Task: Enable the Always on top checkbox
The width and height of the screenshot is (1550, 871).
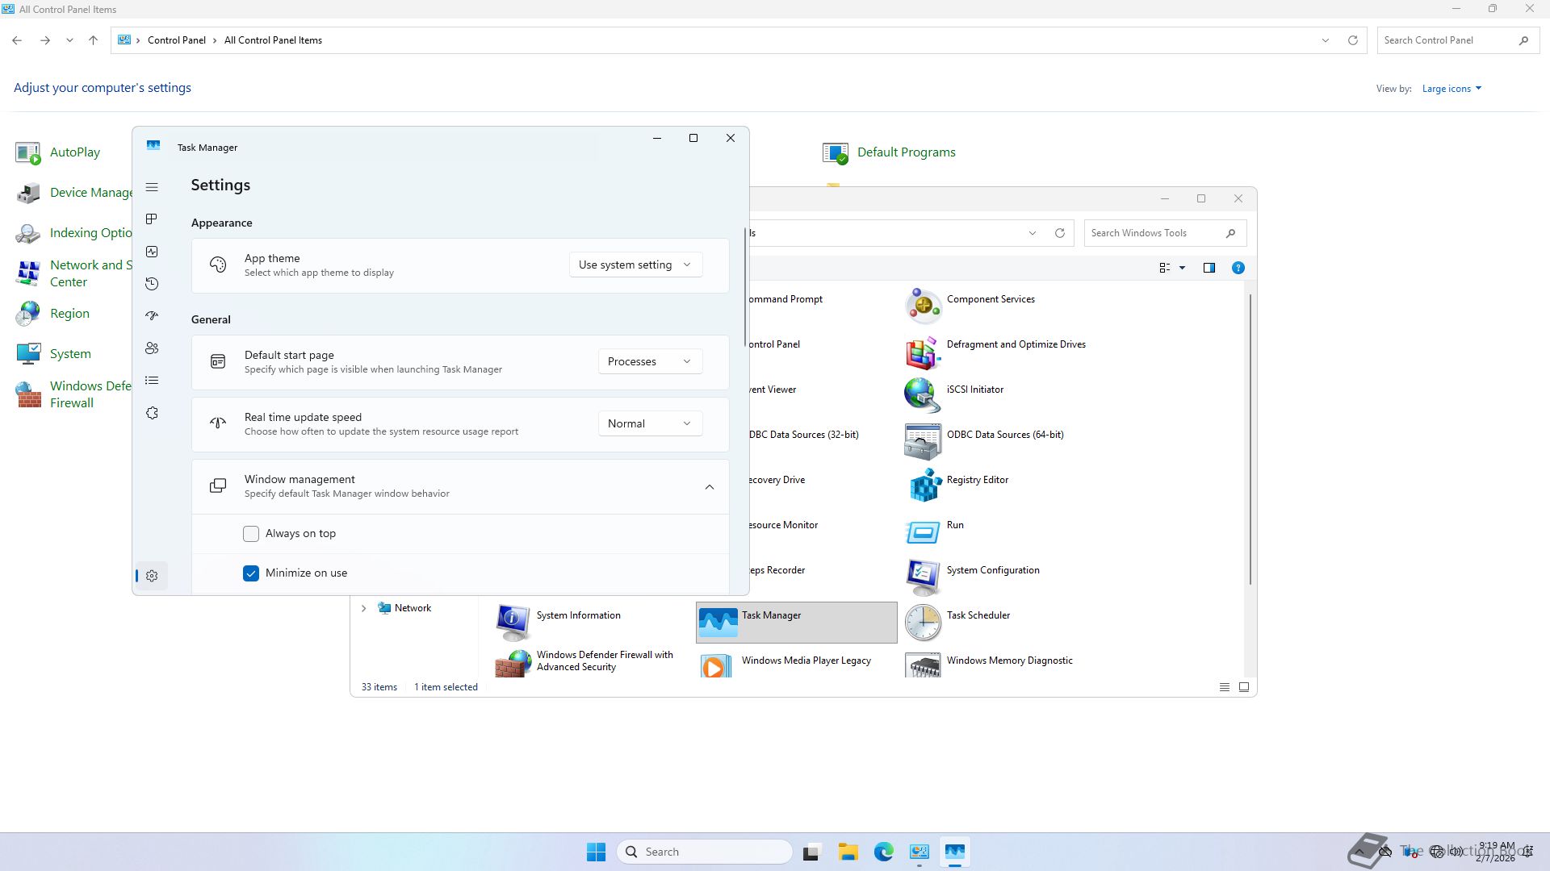Action: [x=251, y=534]
